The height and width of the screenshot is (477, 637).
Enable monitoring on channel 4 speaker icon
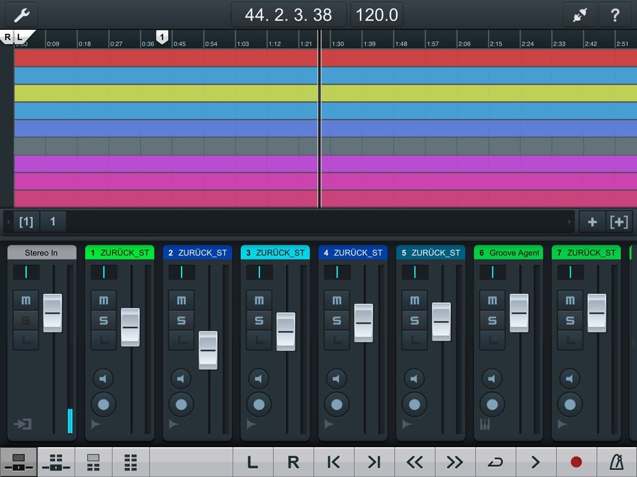(336, 379)
